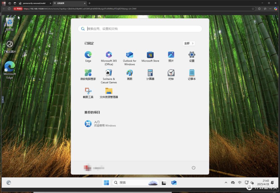Open the 画图 (Paint) app
Screen dimensions: 280x193
click(129, 75)
